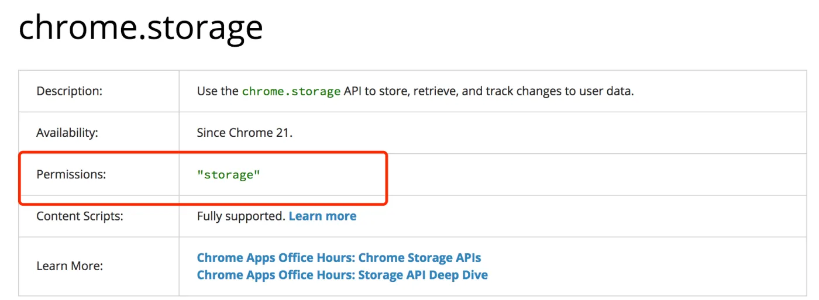The height and width of the screenshot is (300, 819).
Task: Click the version number "21" in Availability
Action: click(x=283, y=133)
